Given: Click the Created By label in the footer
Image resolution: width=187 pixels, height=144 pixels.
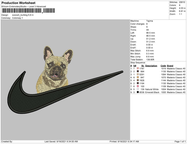Looking at the screenshot, I should tap(7, 142).
